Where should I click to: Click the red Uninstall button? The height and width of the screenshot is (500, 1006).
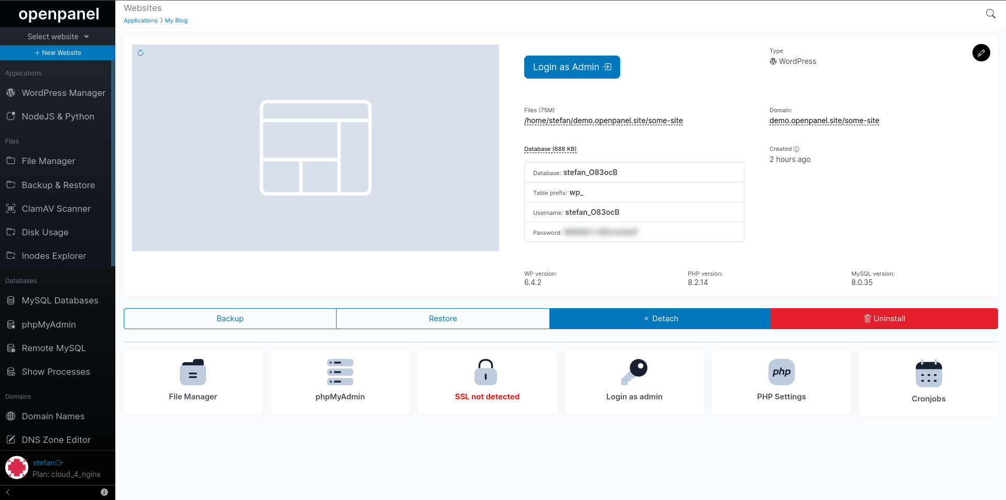tap(884, 319)
